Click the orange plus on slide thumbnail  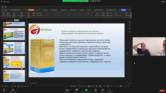pos(22,68)
